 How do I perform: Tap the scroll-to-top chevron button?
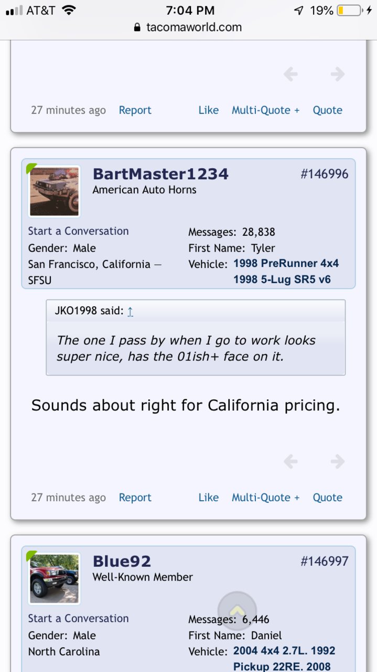tap(237, 611)
